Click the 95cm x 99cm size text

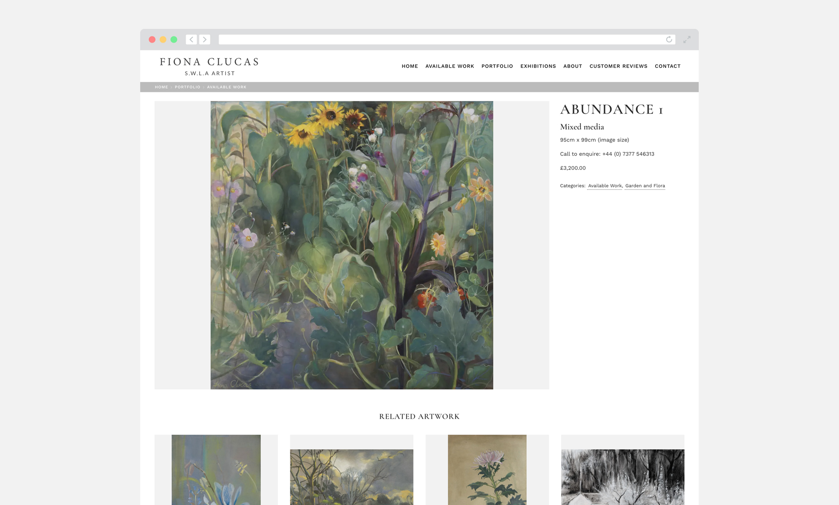pos(595,140)
